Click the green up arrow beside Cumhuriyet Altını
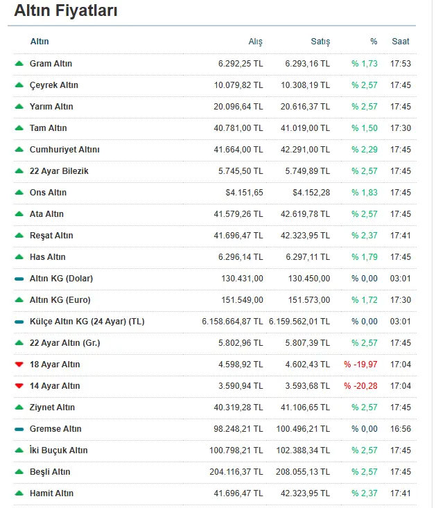Screen dimensions: 436x508 [19, 150]
